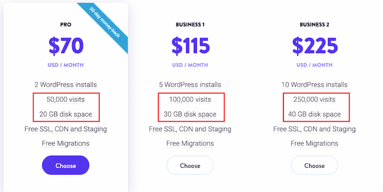Screen dimensions: 383x192
Task: Click 'Free Migrations' in the Business 1 plan
Action: 190,144
